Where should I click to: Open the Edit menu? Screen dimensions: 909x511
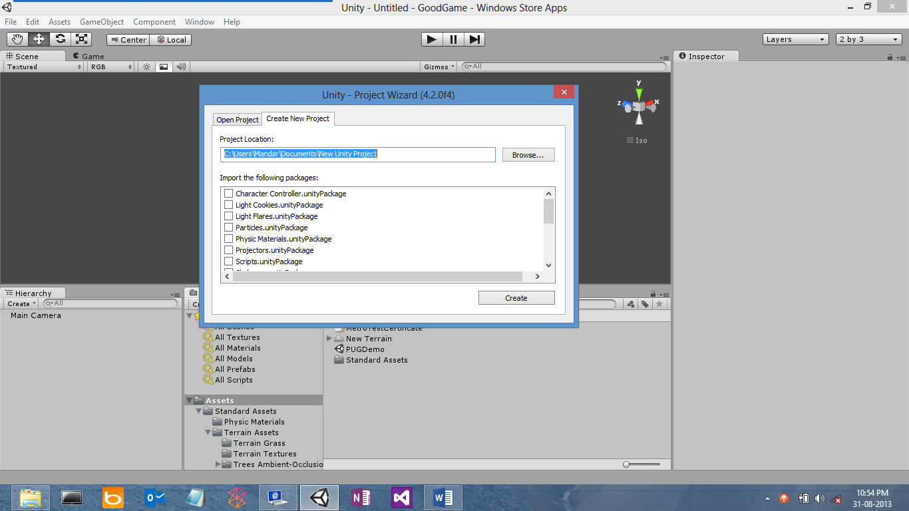(33, 22)
